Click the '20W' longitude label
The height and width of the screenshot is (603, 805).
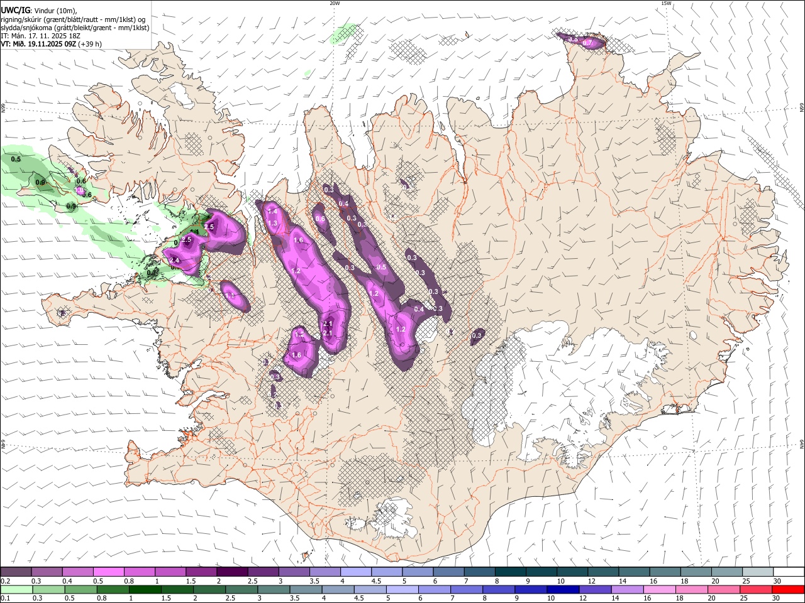(335, 3)
